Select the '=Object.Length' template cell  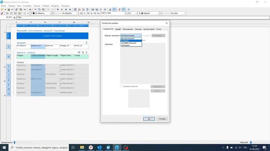(52, 57)
